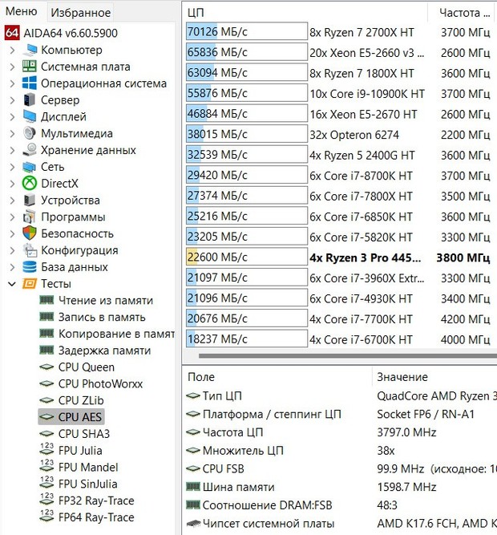Screen dimensions: 497x535
Task: Click the 123 icon beside FPU Julia
Action: (x=46, y=450)
